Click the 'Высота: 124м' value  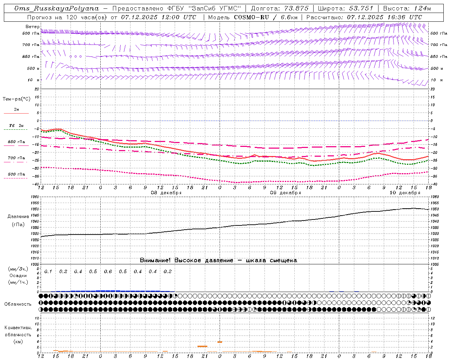407,8
